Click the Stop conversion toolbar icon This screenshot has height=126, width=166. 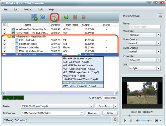pyautogui.click(x=84, y=17)
